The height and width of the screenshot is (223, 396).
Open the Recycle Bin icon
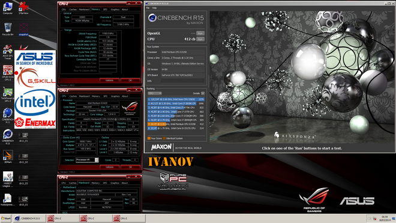point(8,29)
